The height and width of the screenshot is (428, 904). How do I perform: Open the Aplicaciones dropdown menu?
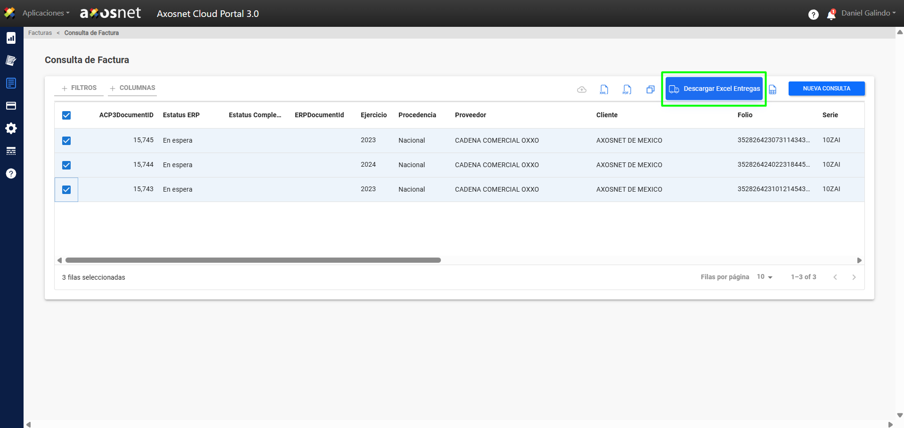(x=46, y=13)
